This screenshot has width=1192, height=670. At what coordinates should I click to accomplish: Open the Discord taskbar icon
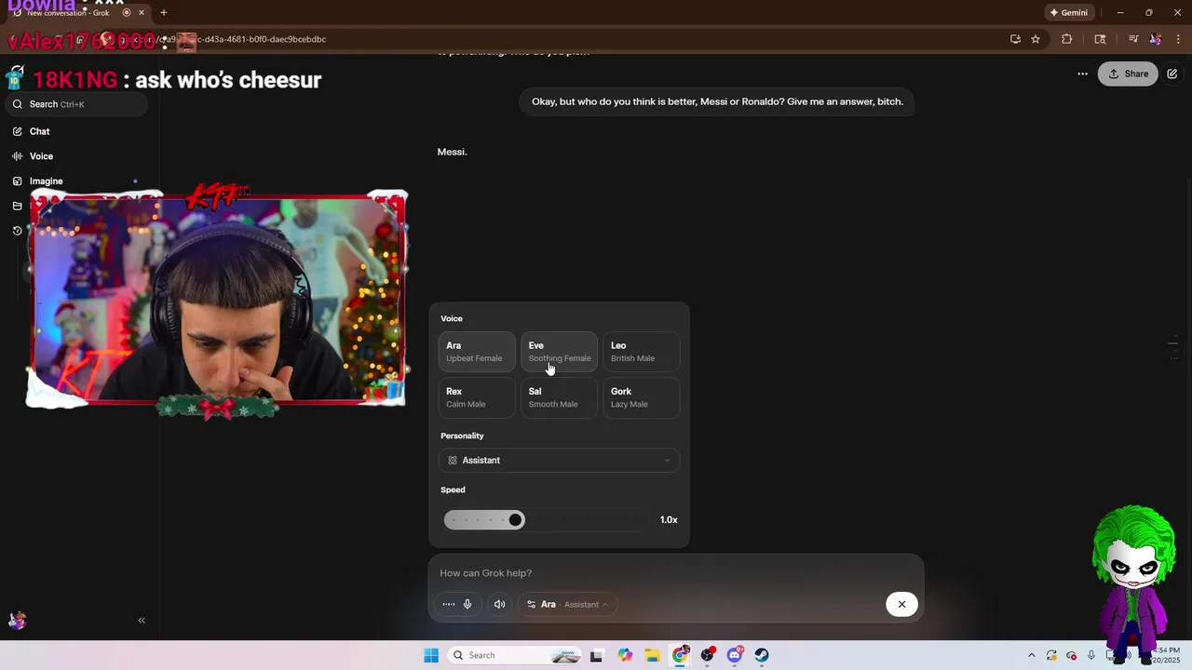pyautogui.click(x=735, y=655)
